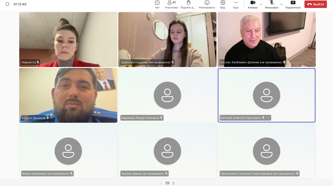Select the Бадзиева Линда Алановна avatar tile
The width and height of the screenshot is (333, 186).
(x=167, y=95)
